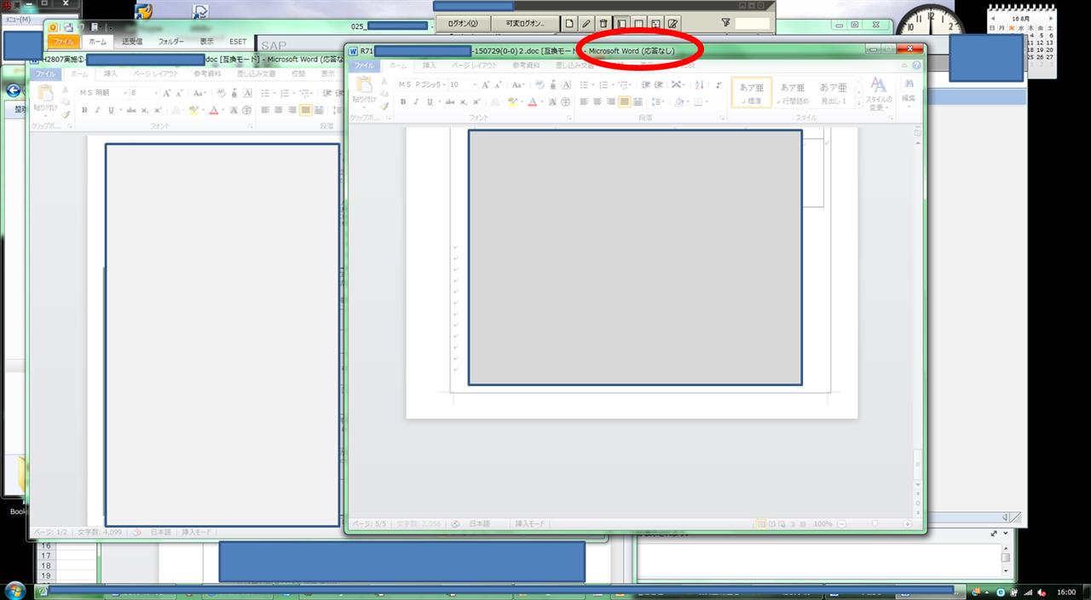Open Word Help icon in front window
The height and width of the screenshot is (600, 1091).
click(x=917, y=66)
